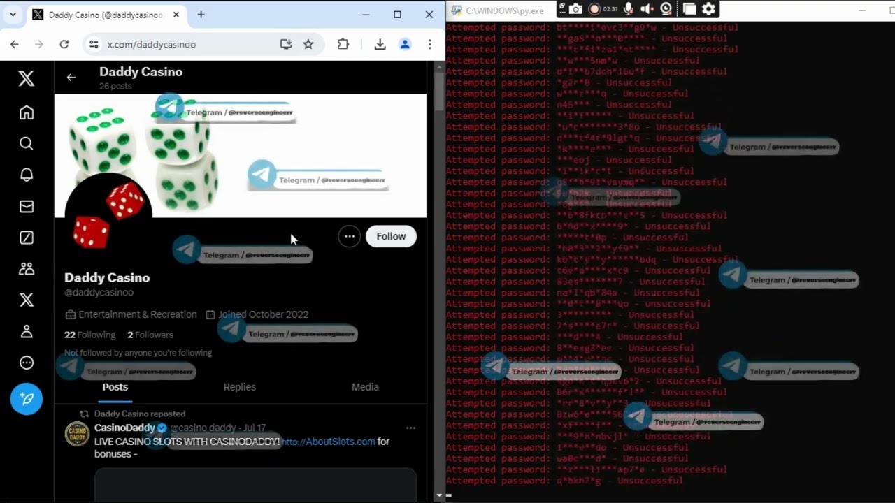
Task: Open CasinoDaddy author name on post
Action: [124, 428]
